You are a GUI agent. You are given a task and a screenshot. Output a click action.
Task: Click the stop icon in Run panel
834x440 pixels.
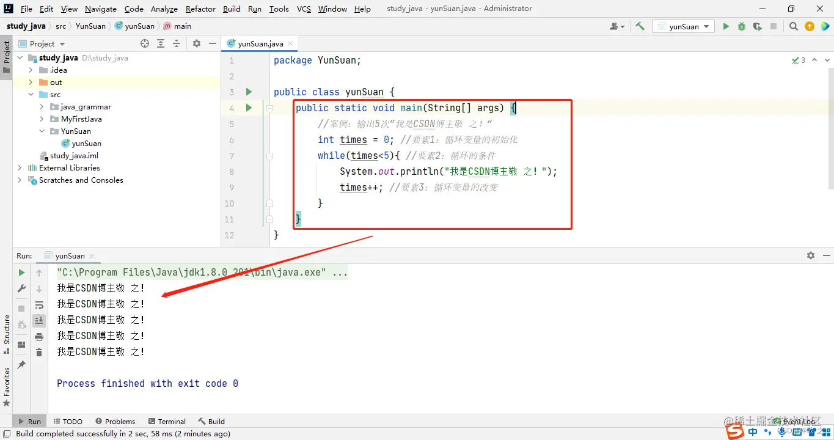(21, 309)
